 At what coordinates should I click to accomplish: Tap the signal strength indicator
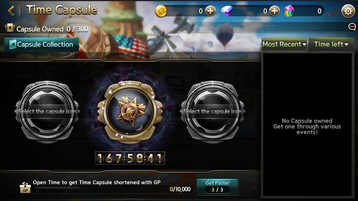[334, 12]
